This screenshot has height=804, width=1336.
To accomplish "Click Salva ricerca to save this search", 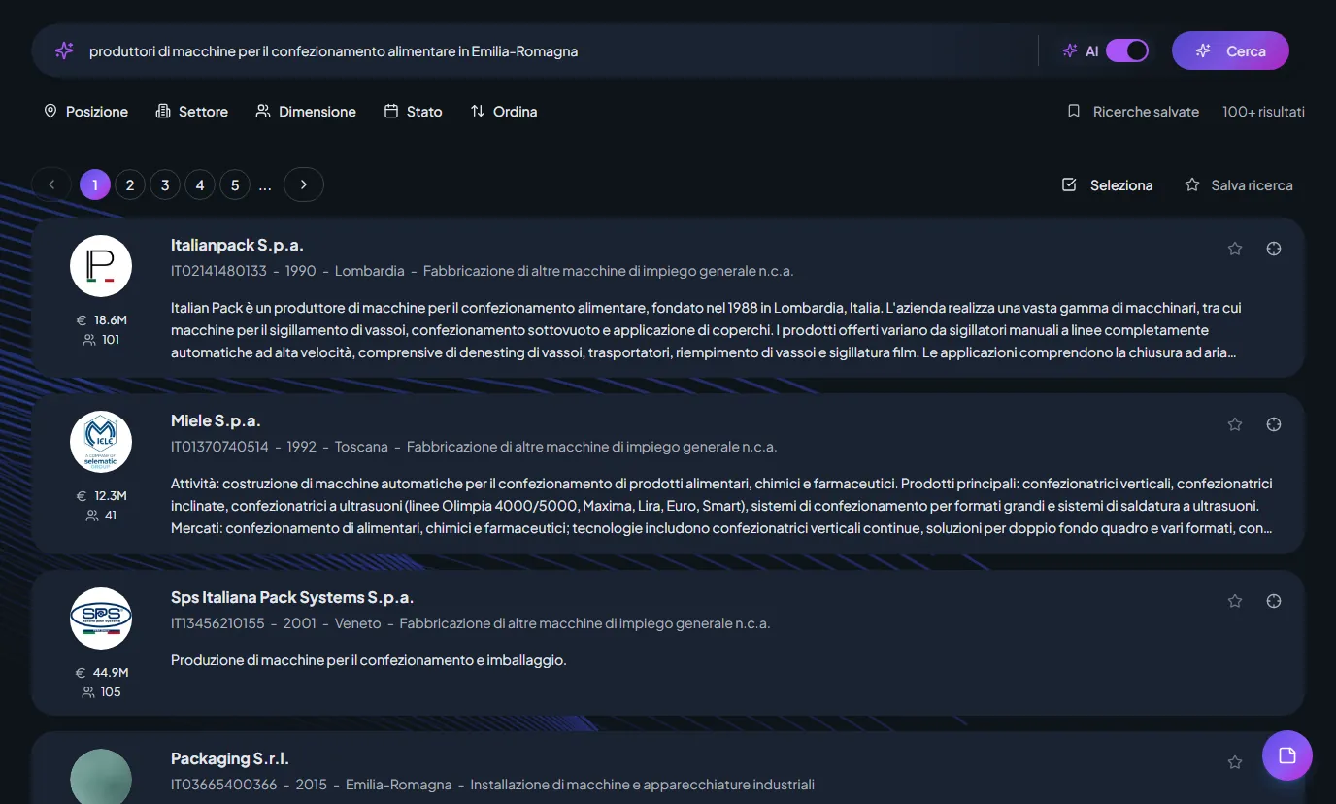I will 1239,184.
